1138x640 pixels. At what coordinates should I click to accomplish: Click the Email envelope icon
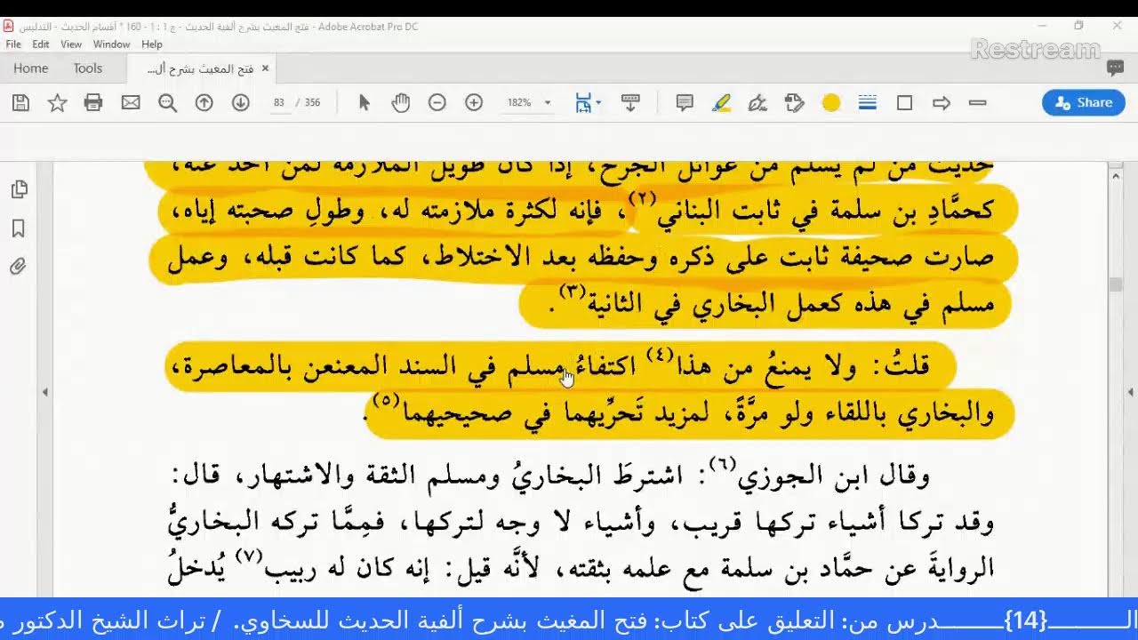(131, 103)
